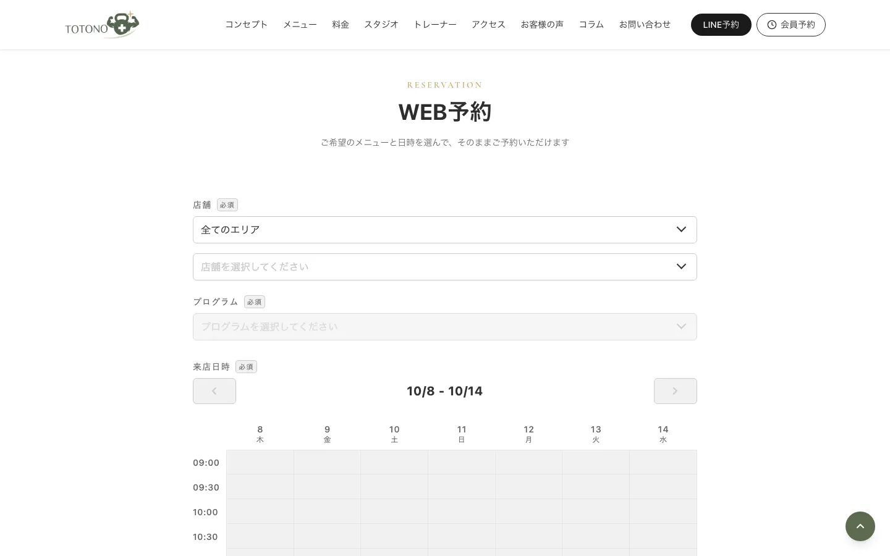Click the TOTONO logo
890x556 pixels.
pyautogui.click(x=102, y=25)
